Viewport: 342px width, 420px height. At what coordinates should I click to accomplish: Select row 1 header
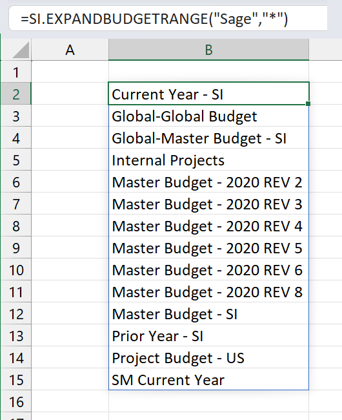15,72
